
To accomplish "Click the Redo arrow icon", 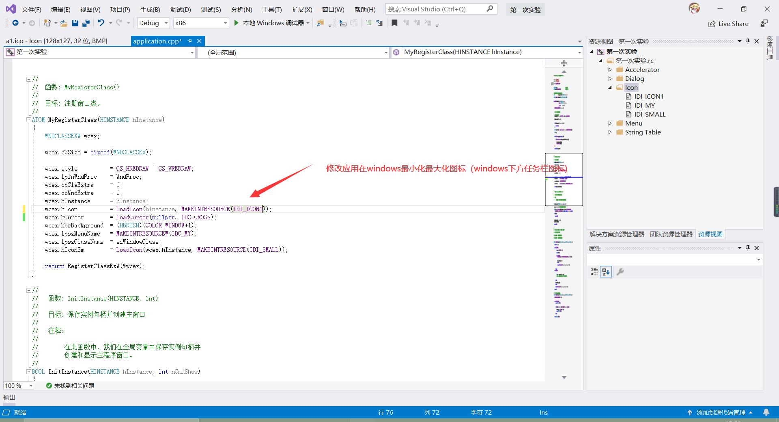I will click(x=119, y=23).
